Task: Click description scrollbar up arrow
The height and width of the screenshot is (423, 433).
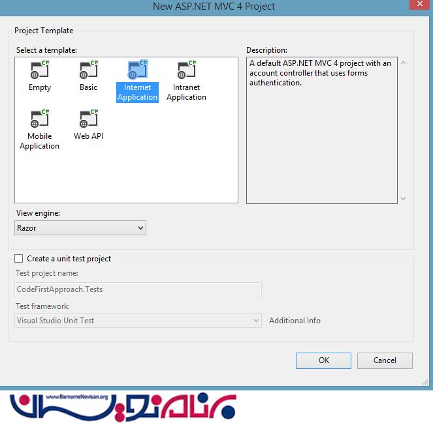Action: pos(403,63)
